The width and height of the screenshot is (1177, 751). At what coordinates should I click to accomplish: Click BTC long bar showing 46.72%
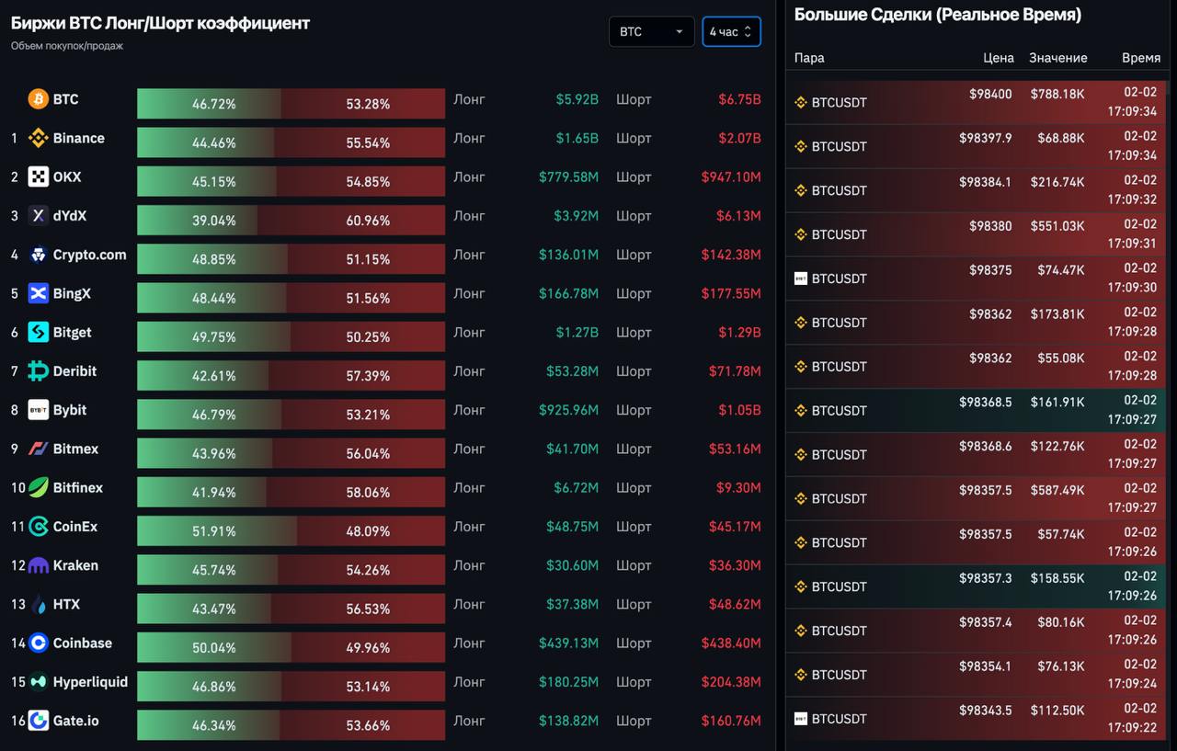209,104
